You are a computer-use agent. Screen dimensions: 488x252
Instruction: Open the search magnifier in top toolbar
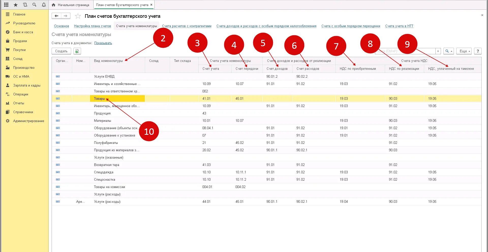tap(34, 5)
